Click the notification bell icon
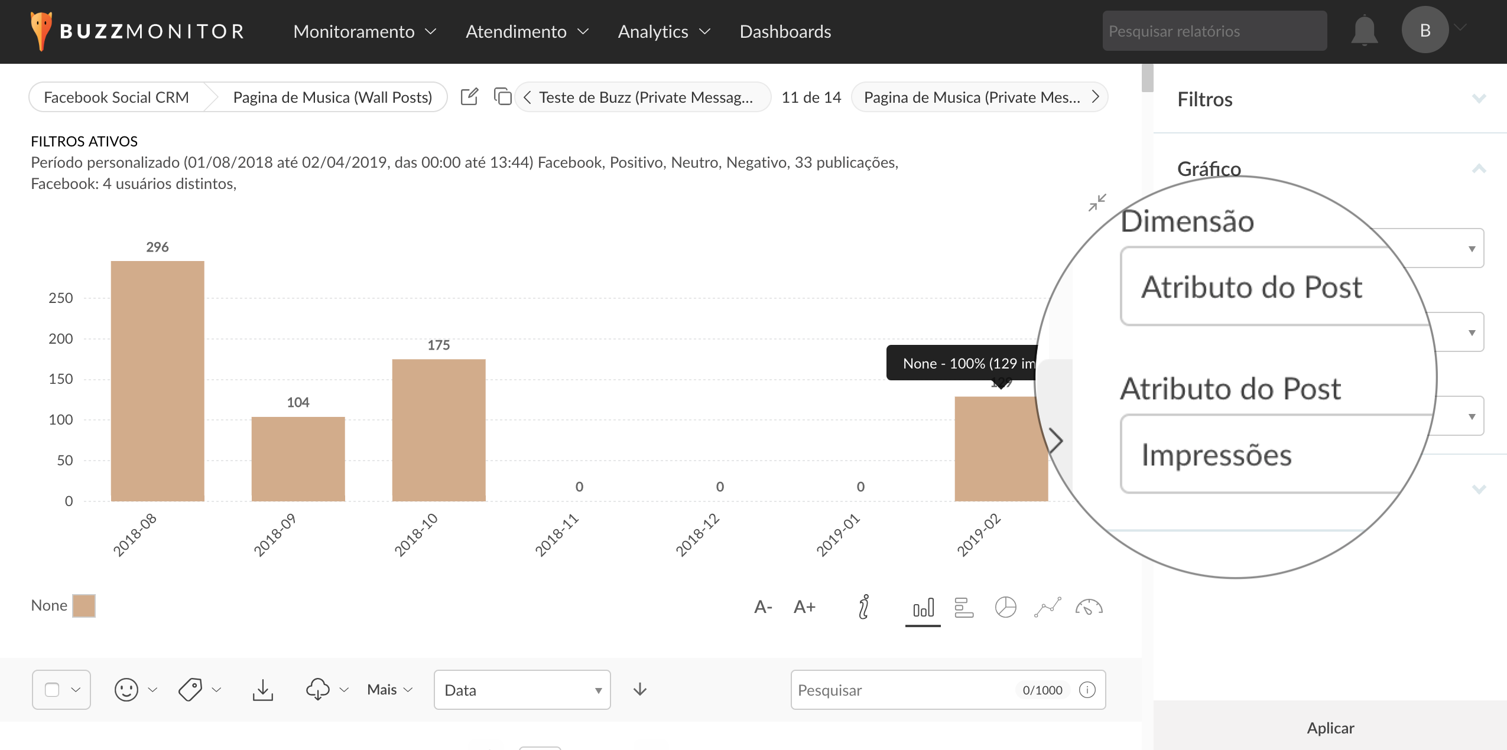 (1364, 31)
